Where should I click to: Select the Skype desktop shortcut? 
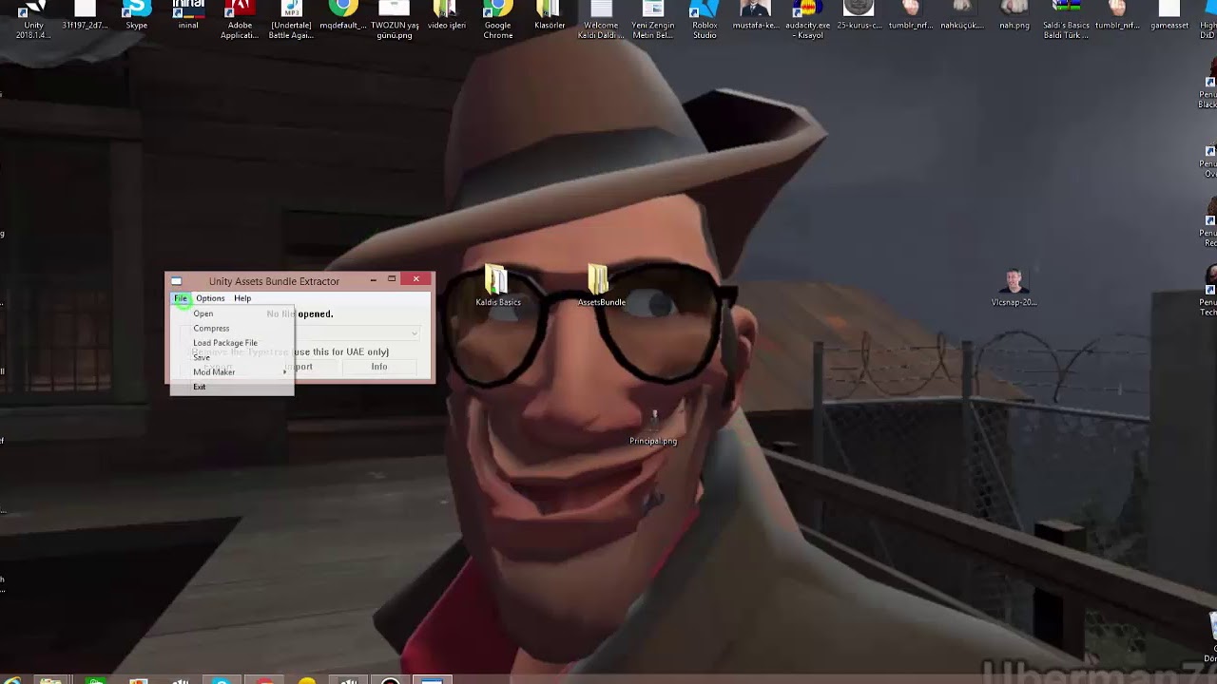click(x=137, y=15)
